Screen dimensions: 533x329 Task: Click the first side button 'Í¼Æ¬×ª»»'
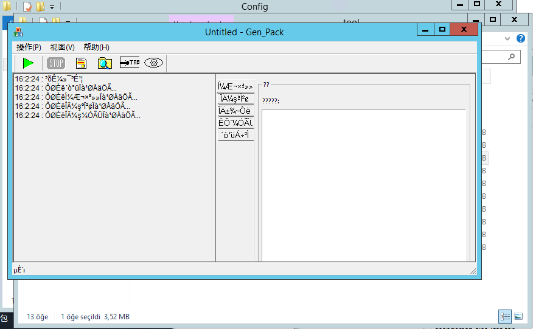coord(235,86)
